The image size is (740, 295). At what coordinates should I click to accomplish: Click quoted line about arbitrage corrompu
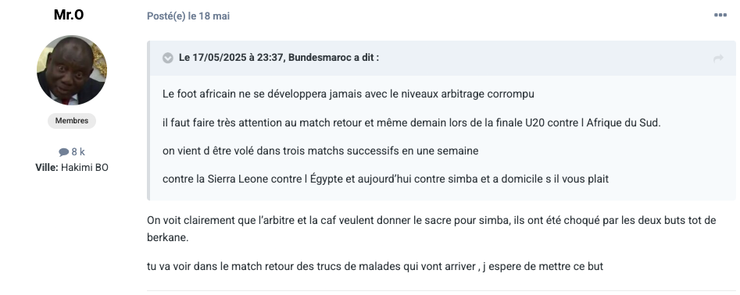click(349, 94)
